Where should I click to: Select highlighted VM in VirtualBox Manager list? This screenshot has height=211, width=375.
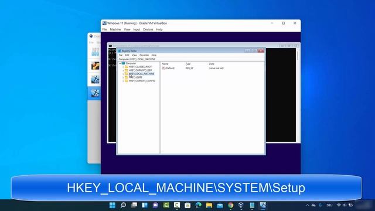pos(94,94)
